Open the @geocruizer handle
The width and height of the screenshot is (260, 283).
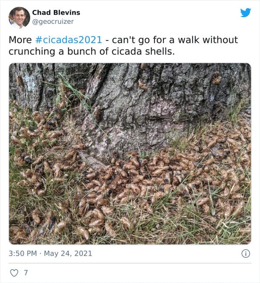pyautogui.click(x=53, y=22)
